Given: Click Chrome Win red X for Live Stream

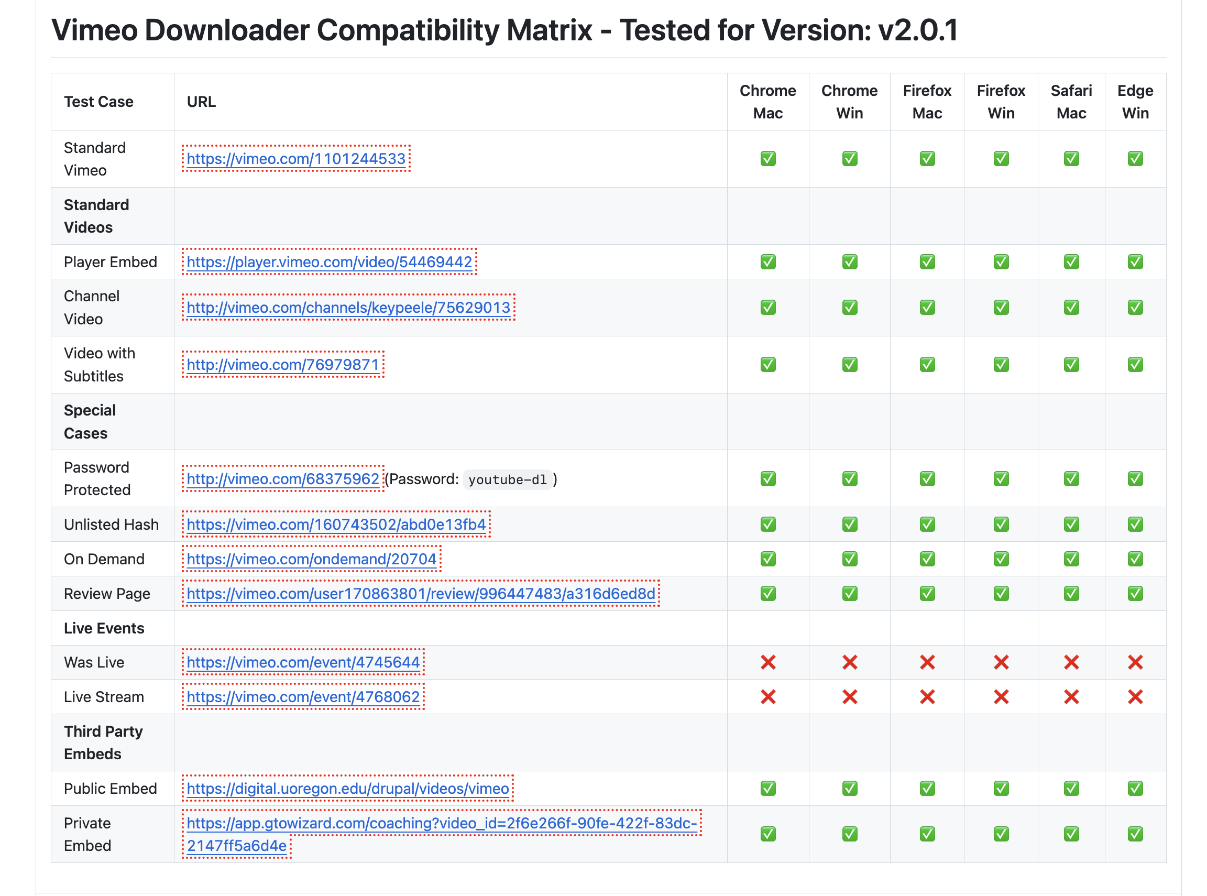Looking at the screenshot, I should [x=850, y=697].
